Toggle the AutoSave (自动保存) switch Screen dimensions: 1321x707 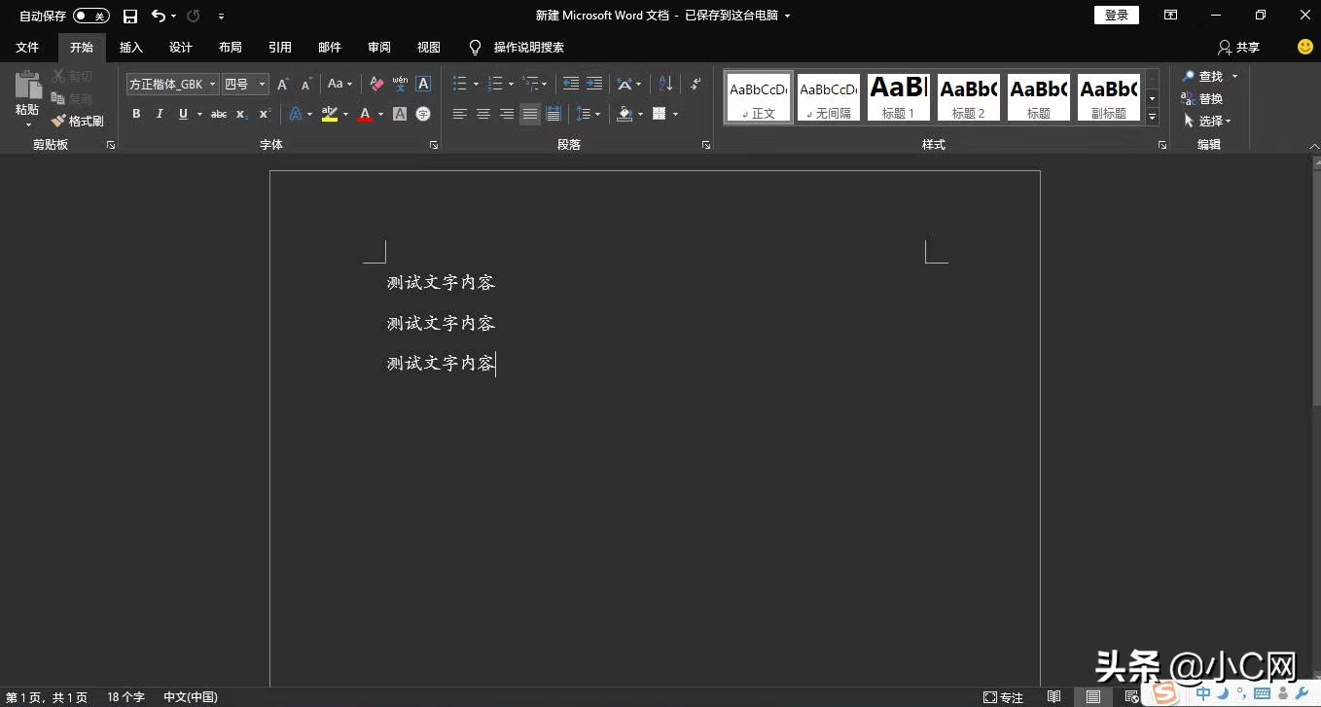click(91, 17)
